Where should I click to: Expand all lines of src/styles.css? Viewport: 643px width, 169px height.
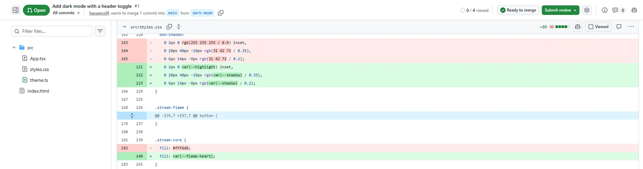179,27
